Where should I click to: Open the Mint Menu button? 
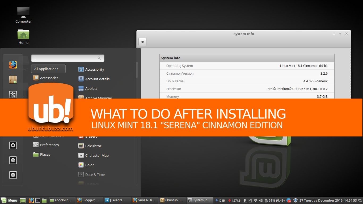click(x=10, y=201)
